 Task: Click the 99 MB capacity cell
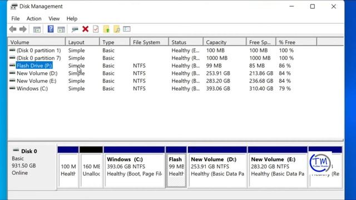click(214, 66)
